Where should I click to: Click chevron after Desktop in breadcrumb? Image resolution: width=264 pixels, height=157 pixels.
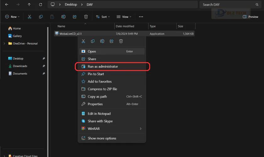(82, 4)
